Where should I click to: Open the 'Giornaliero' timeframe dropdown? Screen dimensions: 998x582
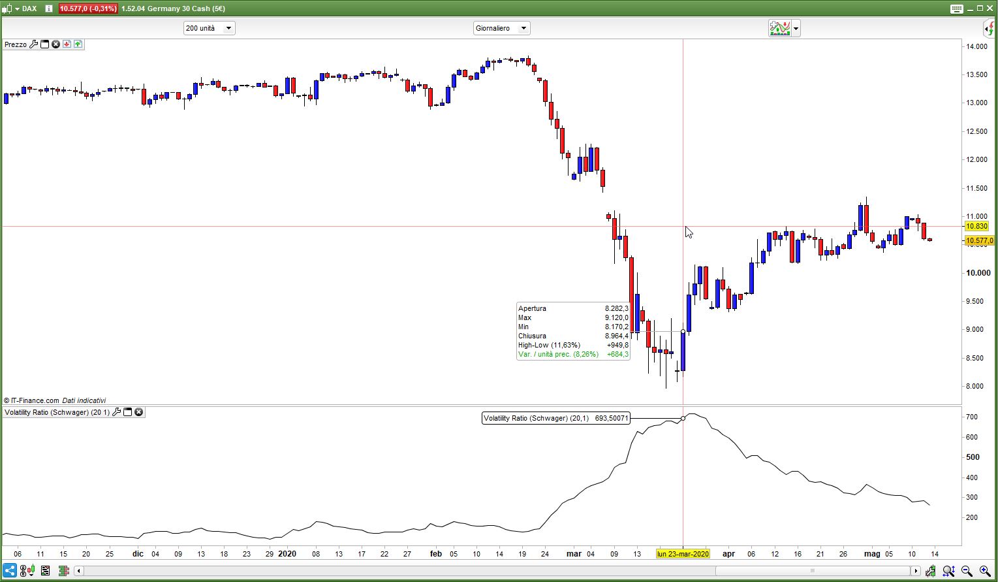click(501, 28)
